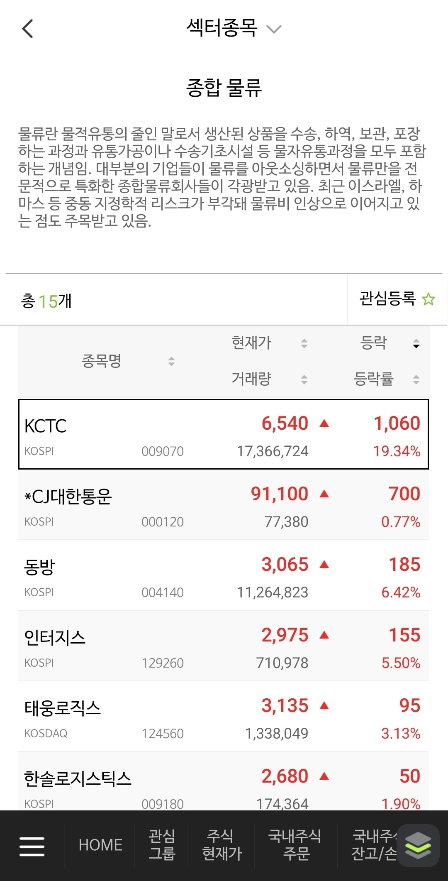The image size is (448, 881).
Task: Tap the up arrow beside 동방 price
Action: [x=324, y=565]
